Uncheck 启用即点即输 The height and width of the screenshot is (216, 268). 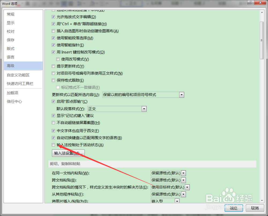(53, 102)
